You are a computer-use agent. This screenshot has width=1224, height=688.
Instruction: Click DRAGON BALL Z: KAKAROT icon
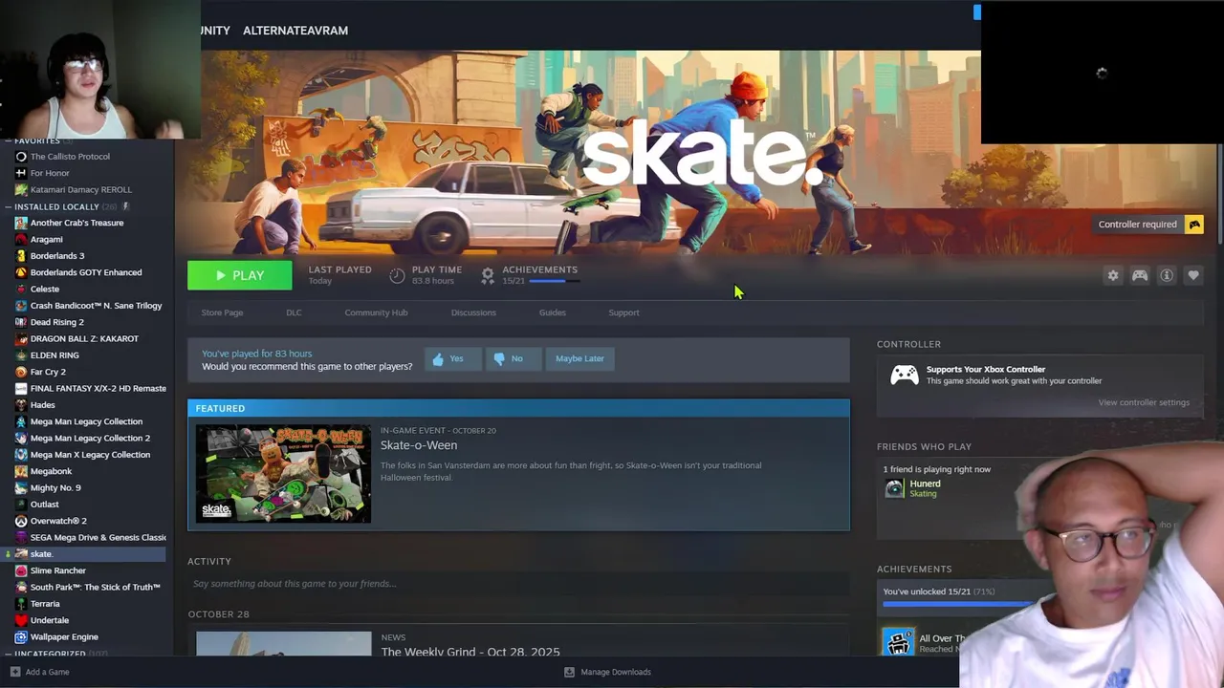[x=21, y=338]
